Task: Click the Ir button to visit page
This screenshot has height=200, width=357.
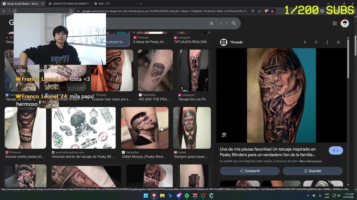Action: 336,151
